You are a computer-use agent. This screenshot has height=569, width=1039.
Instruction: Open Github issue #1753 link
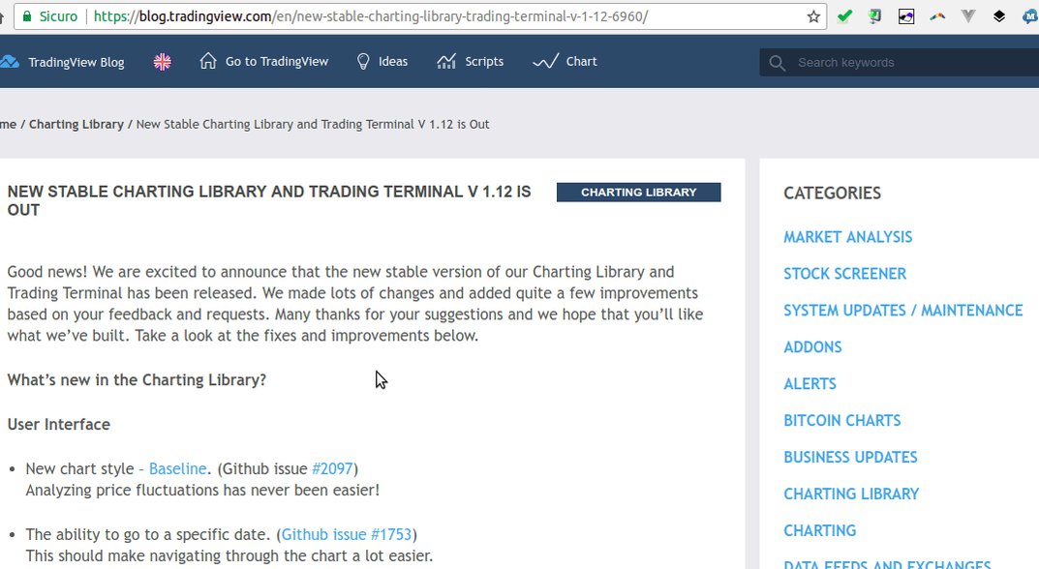[347, 534]
